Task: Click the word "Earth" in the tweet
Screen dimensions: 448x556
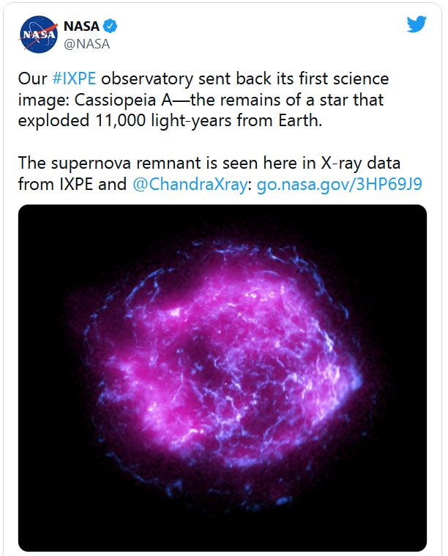Action: 297,120
